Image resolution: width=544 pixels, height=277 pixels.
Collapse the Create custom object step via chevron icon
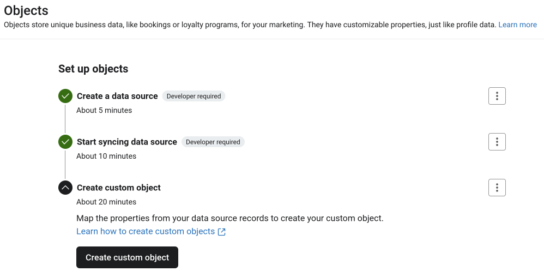65,188
